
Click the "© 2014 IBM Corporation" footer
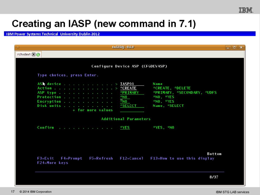35,192
